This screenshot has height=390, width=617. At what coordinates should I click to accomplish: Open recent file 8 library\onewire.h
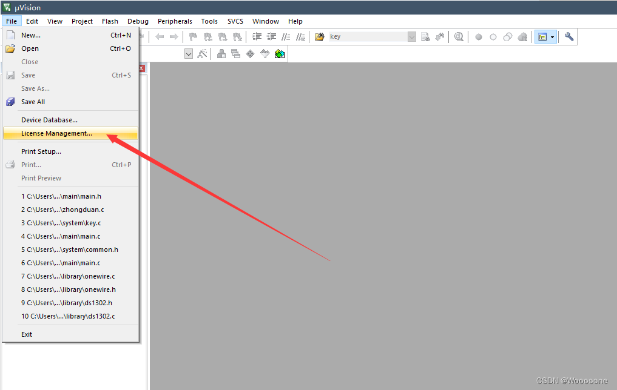pos(71,289)
